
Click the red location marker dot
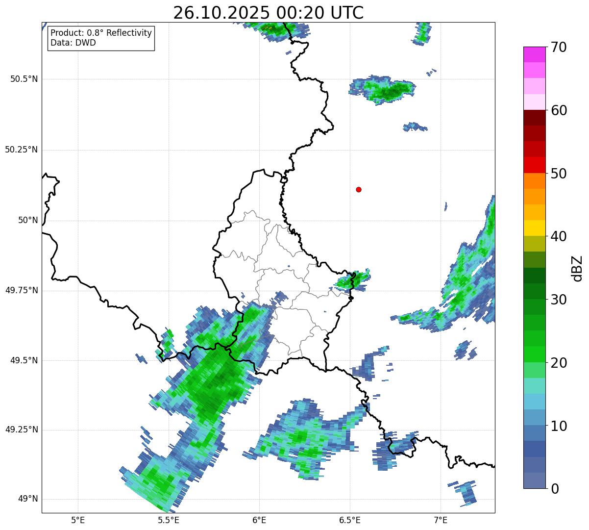point(359,189)
